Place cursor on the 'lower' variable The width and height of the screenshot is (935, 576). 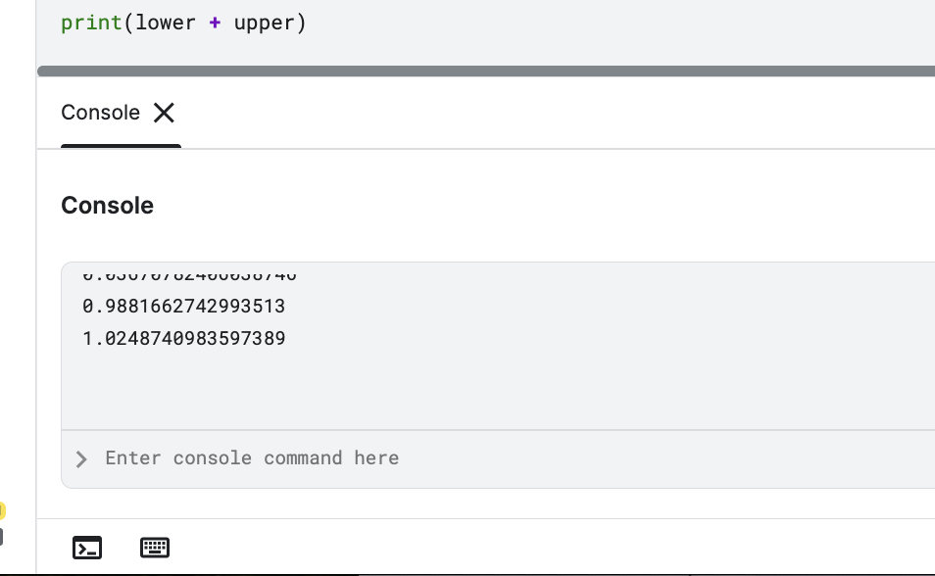pos(166,23)
